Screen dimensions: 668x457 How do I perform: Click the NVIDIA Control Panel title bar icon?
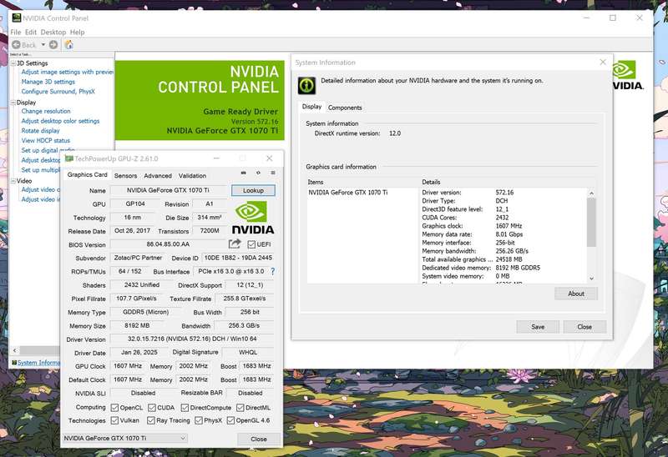17,18
